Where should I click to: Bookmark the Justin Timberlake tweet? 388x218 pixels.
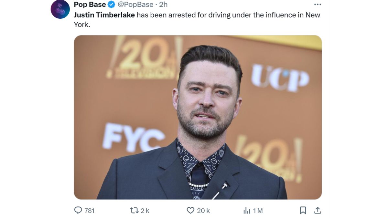point(302,210)
